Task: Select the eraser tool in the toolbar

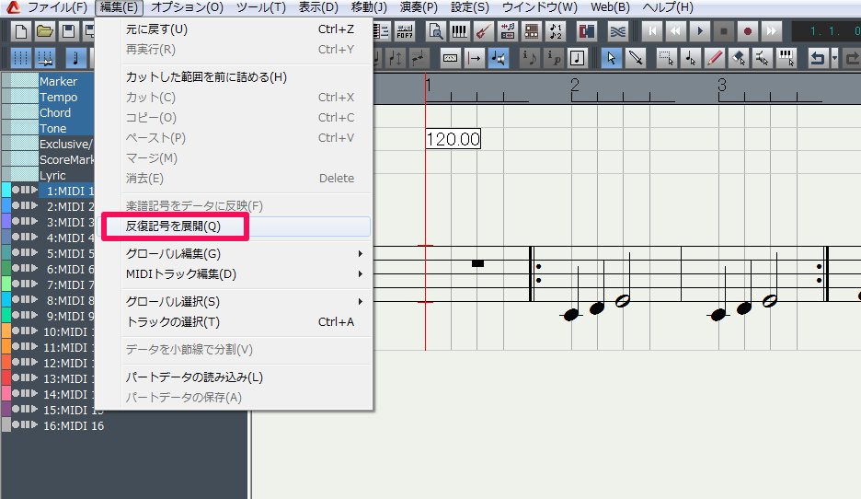Action: [x=739, y=58]
